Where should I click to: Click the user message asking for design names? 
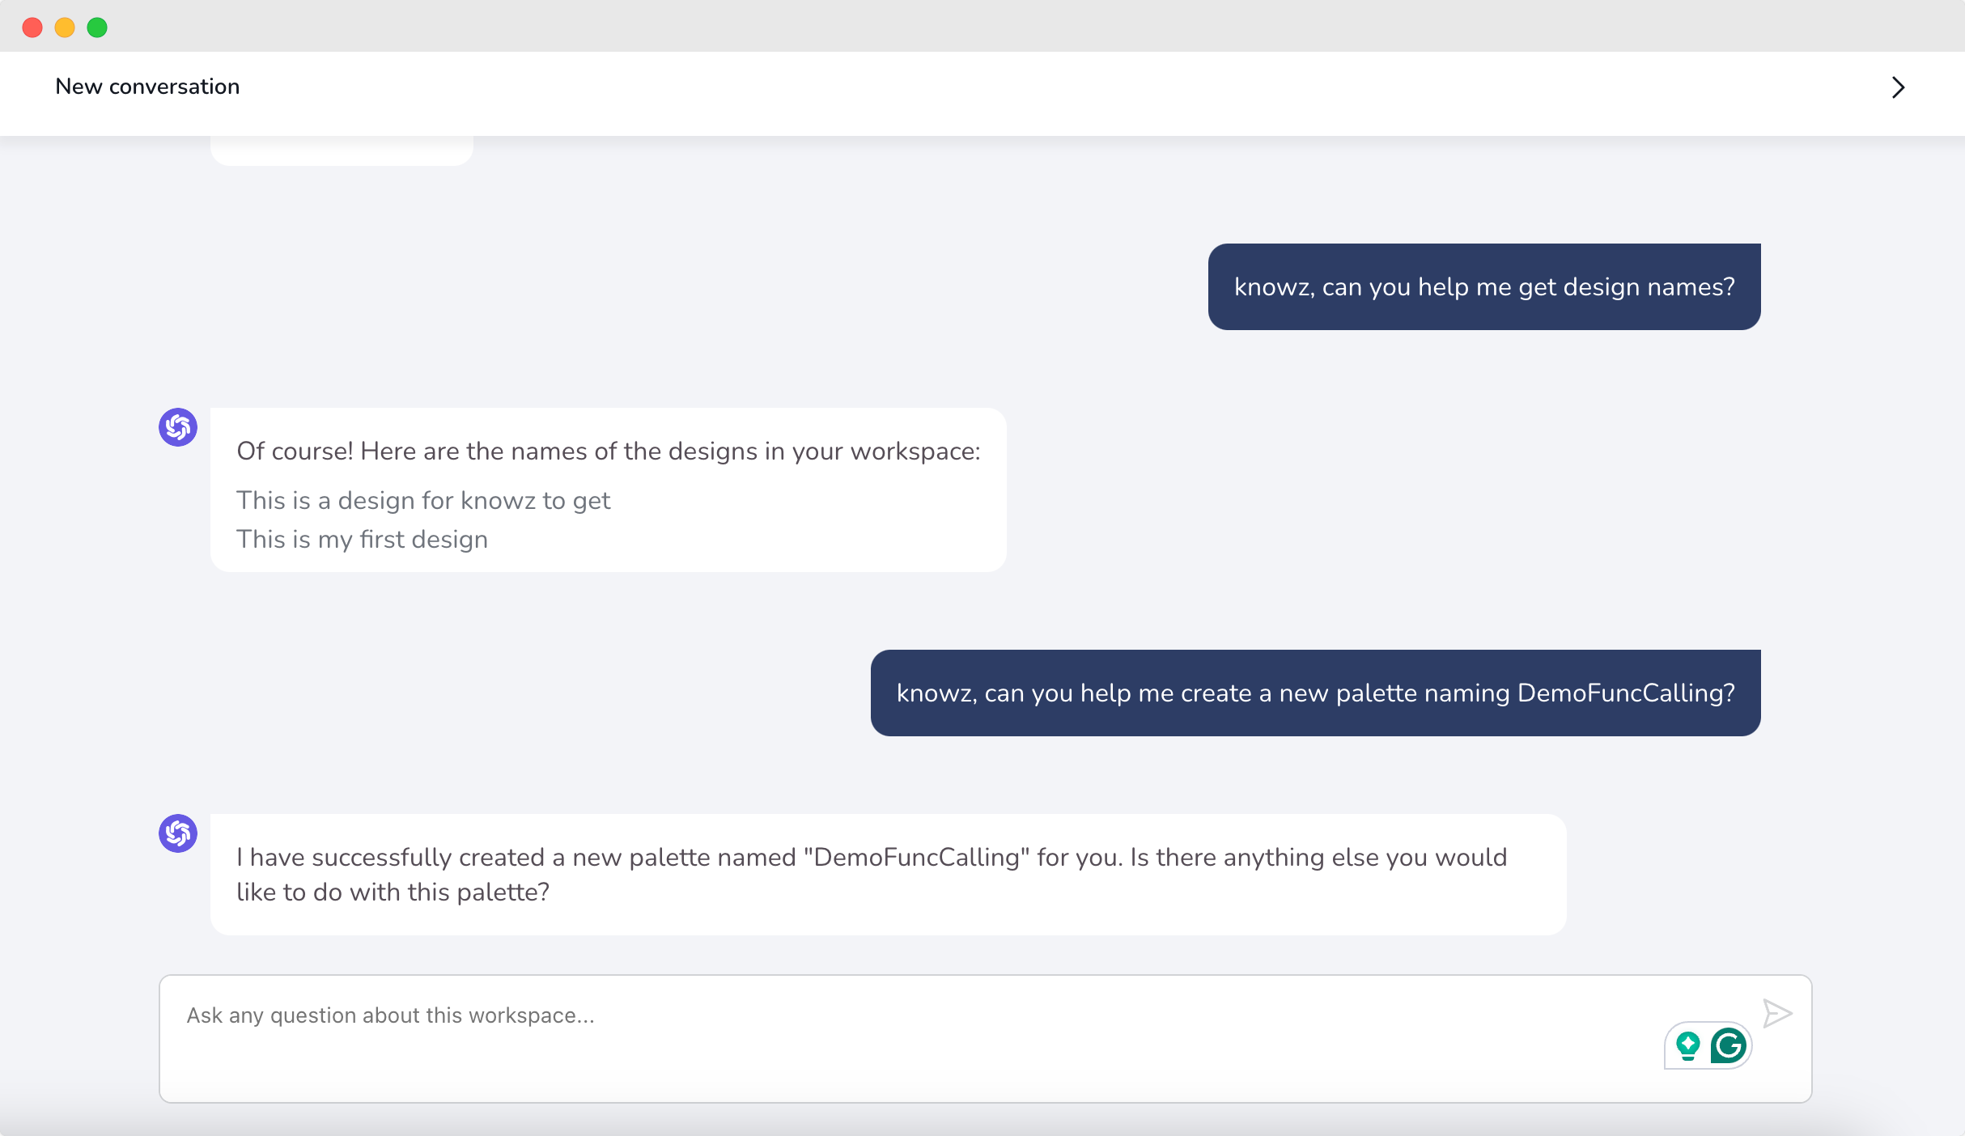point(1483,287)
